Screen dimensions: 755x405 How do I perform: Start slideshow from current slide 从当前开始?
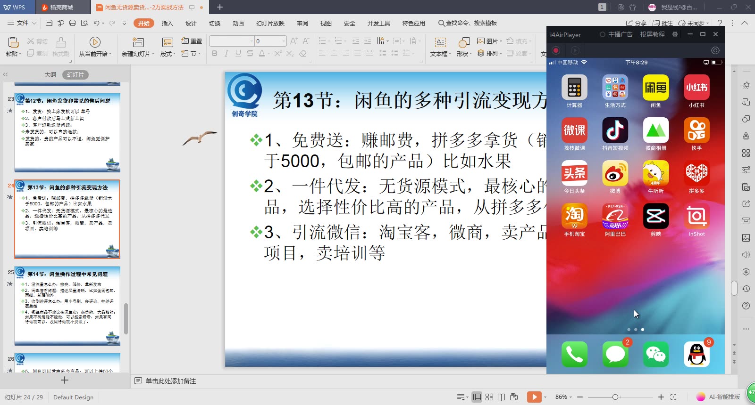click(95, 47)
